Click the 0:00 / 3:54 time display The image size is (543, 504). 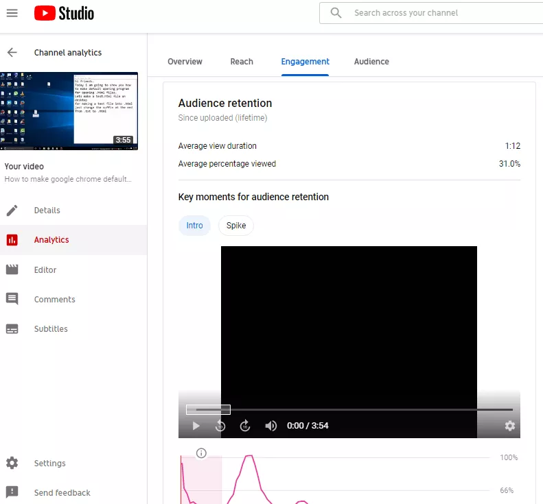tap(308, 425)
